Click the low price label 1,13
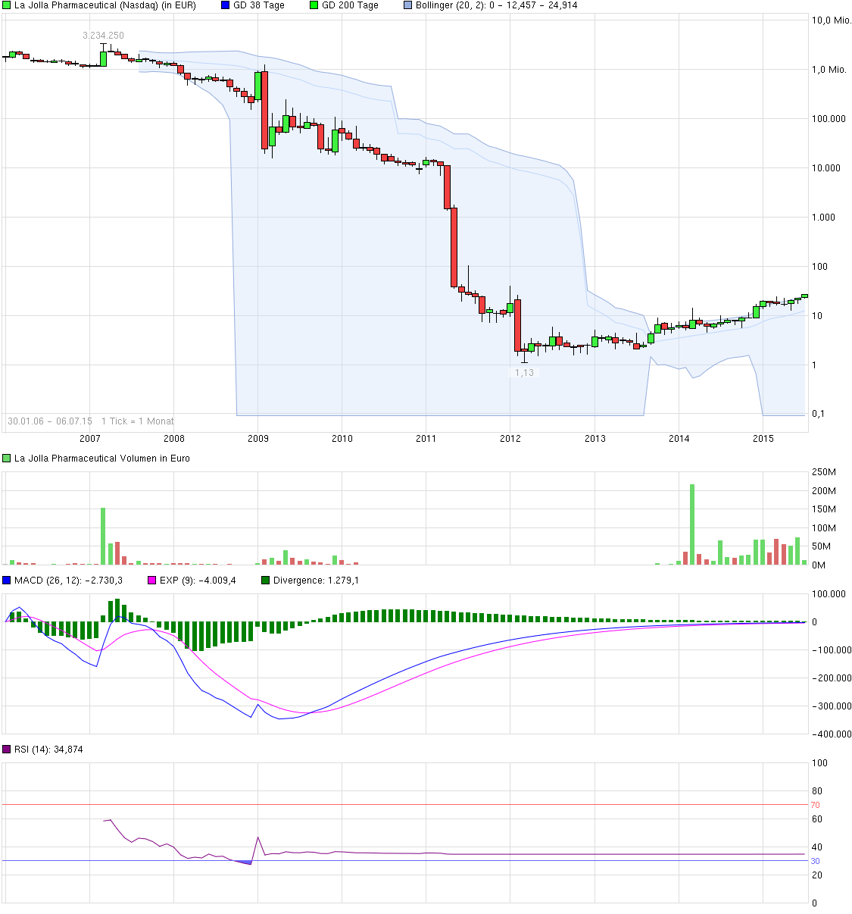The width and height of the screenshot is (852, 914). coord(524,373)
